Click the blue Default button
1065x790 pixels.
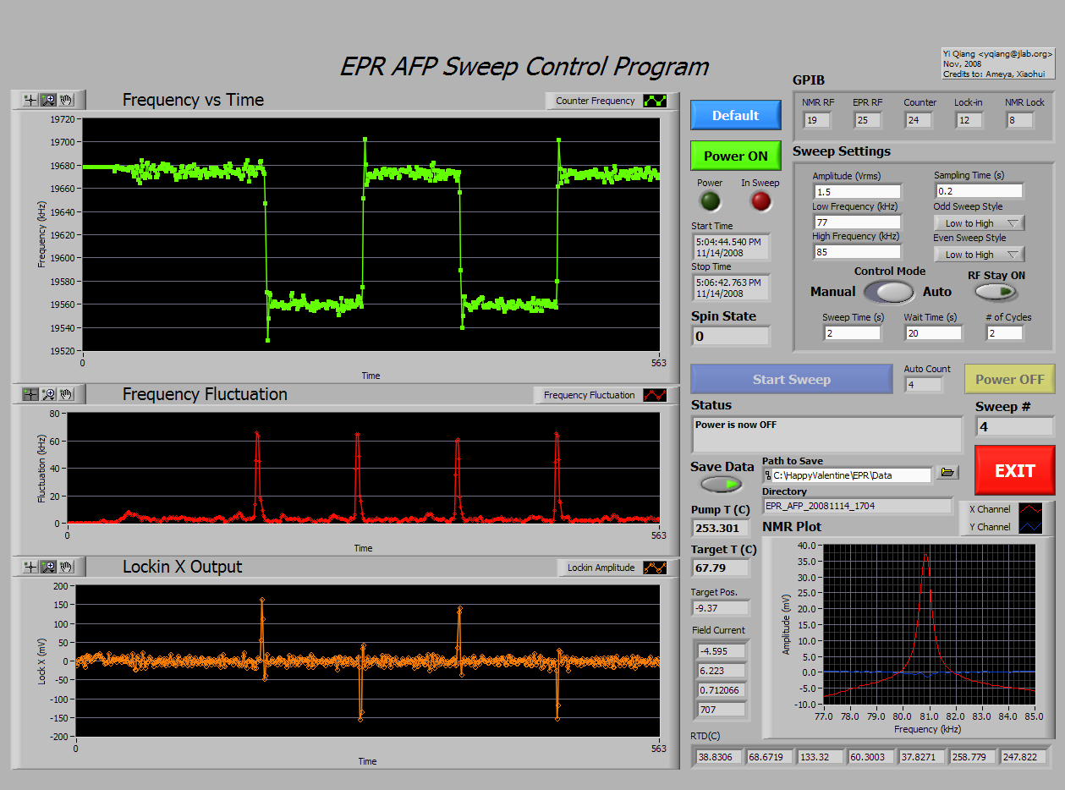735,115
